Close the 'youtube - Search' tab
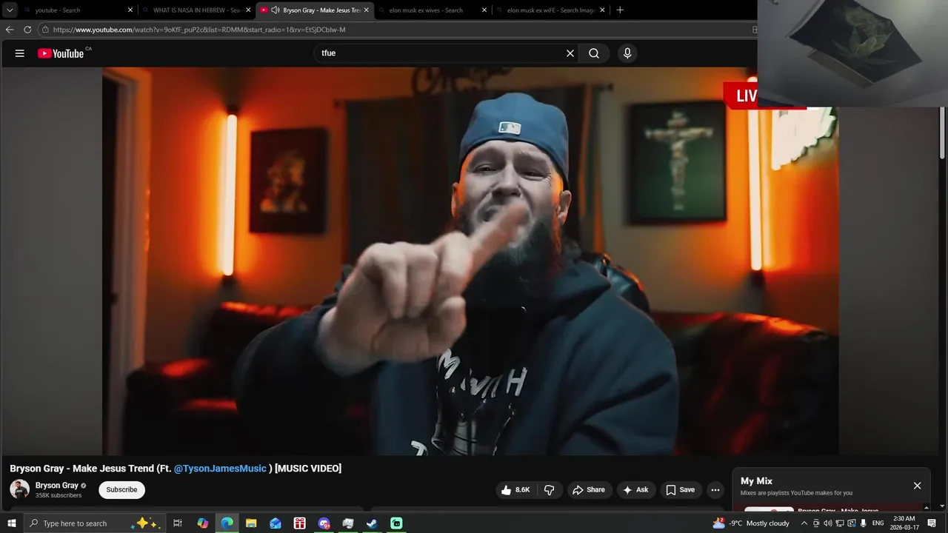This screenshot has width=948, height=533. click(x=130, y=10)
